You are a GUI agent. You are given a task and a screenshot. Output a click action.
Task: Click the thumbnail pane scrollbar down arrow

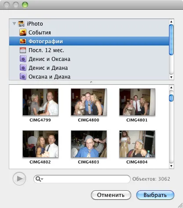click(171, 166)
